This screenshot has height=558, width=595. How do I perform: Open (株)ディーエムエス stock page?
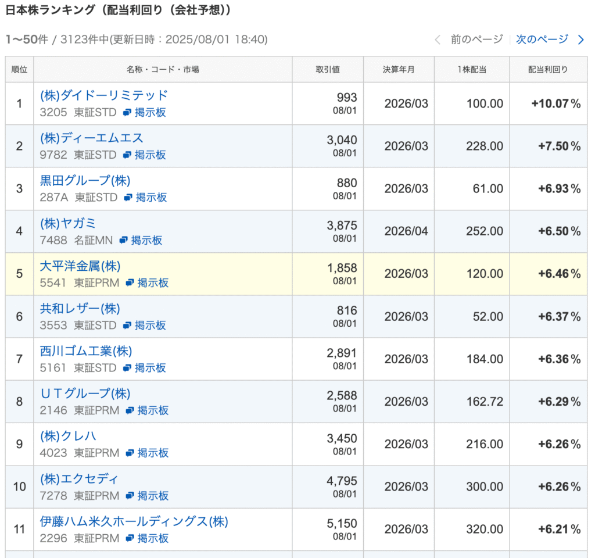[92, 138]
